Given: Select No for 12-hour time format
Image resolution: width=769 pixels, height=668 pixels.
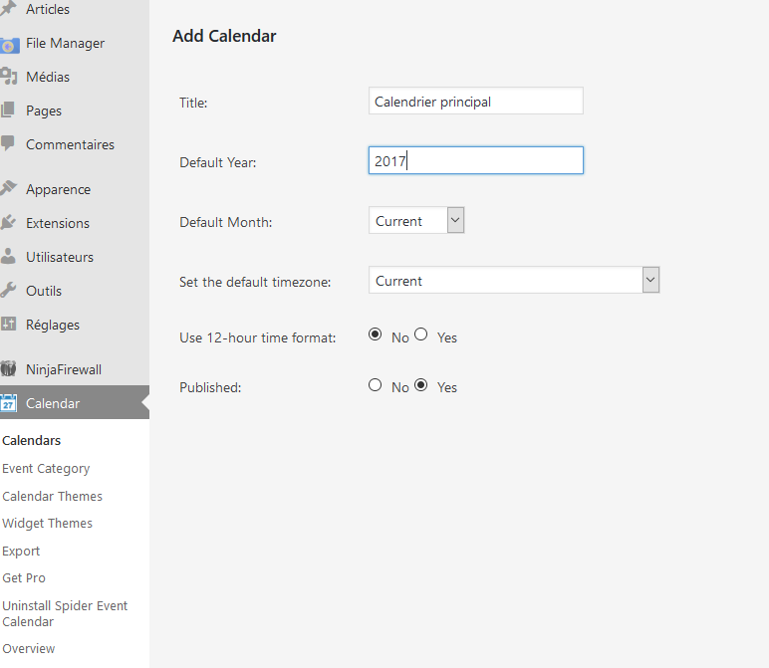Looking at the screenshot, I should coord(376,334).
